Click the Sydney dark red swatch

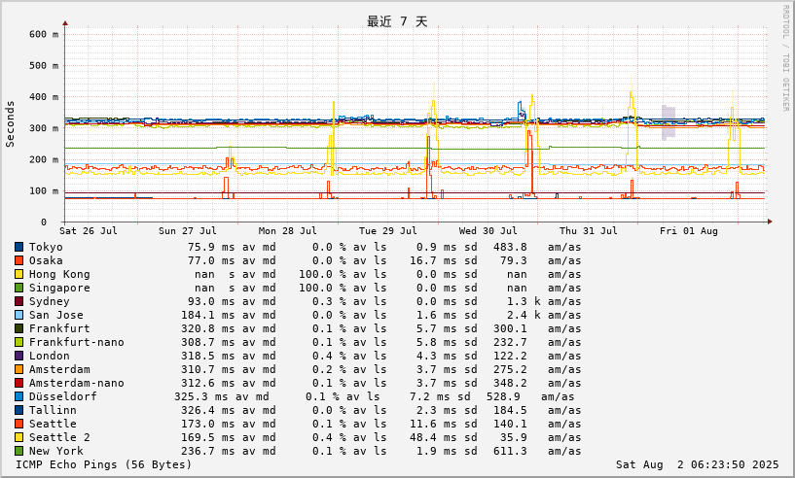pos(18,302)
